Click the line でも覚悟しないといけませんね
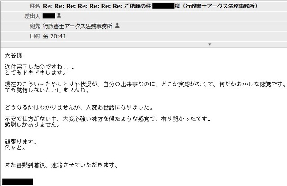The image size is (287, 186). 47,90
